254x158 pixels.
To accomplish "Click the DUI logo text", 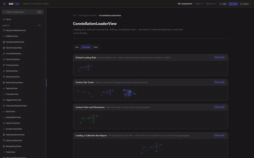I will (x=11, y=4).
